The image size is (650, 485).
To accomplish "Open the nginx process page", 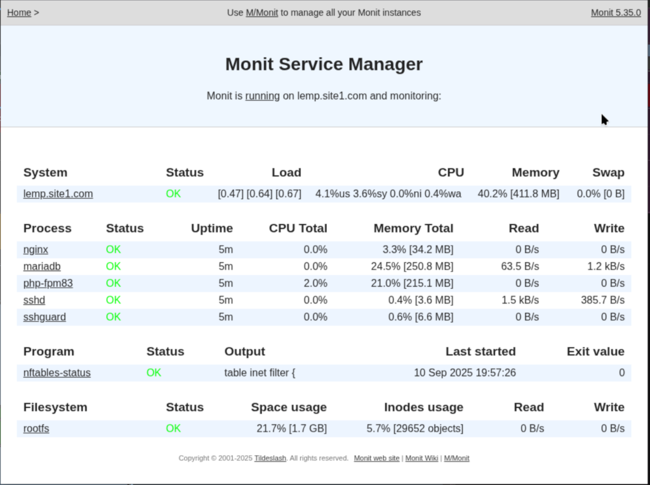I will click(x=36, y=250).
